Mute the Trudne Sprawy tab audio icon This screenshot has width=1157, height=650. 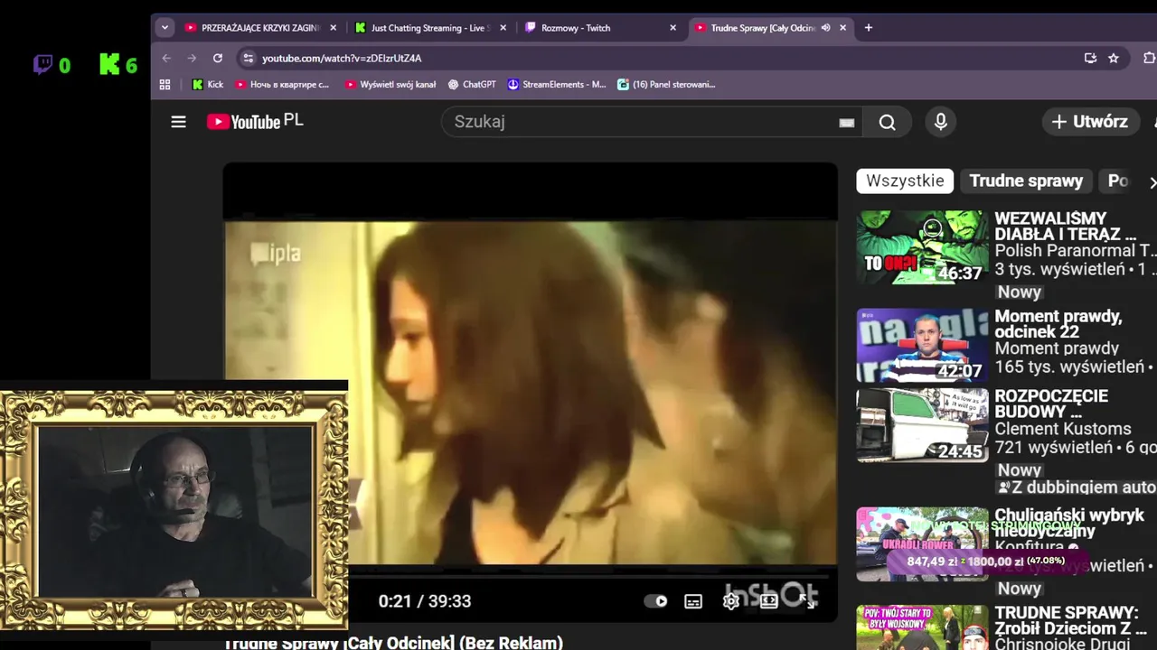pyautogui.click(x=825, y=28)
